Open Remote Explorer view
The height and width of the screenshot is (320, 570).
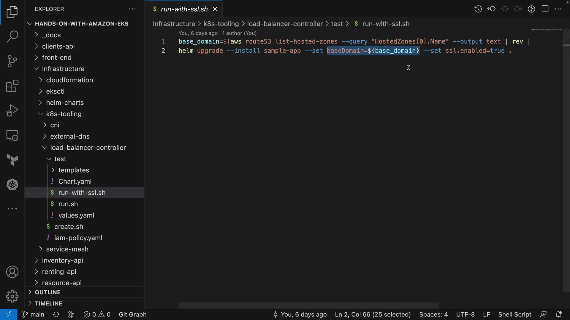click(x=12, y=136)
